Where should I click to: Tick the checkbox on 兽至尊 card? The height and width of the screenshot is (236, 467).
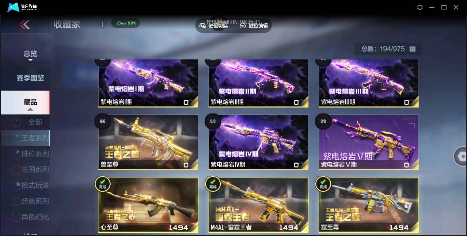186,165
